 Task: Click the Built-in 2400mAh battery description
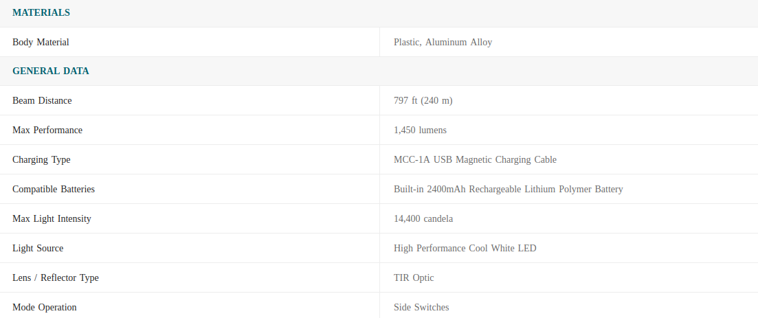point(509,189)
